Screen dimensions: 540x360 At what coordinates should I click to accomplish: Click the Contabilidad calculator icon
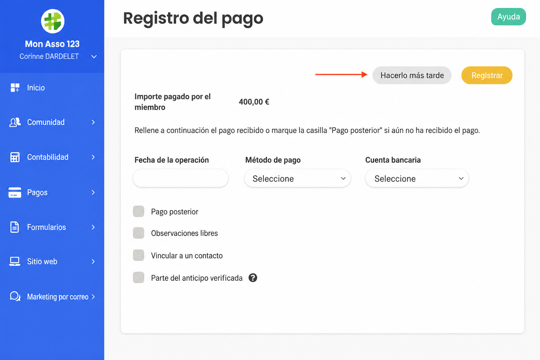pyautogui.click(x=15, y=157)
